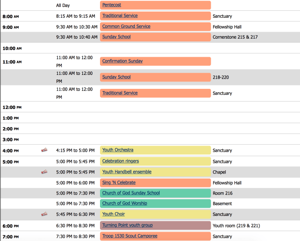View the Church of God Worship event
Viewport: 300px width, 241px height.
pos(124,203)
